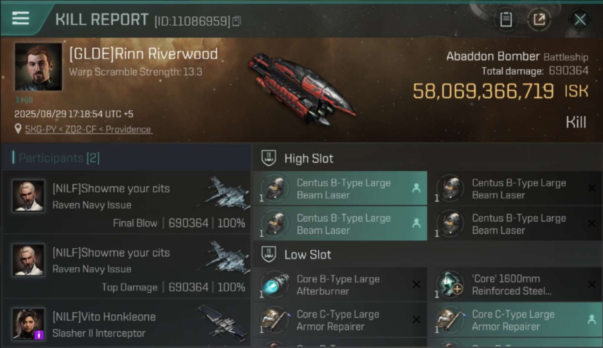Click the Core B-Type Large Afterburner icon

274,285
